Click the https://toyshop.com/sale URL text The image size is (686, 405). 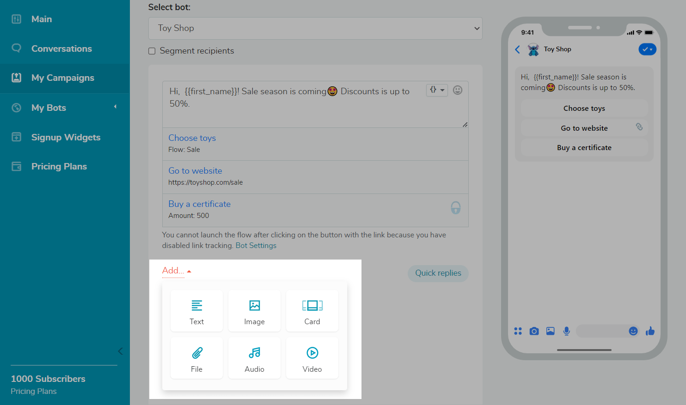(x=205, y=182)
